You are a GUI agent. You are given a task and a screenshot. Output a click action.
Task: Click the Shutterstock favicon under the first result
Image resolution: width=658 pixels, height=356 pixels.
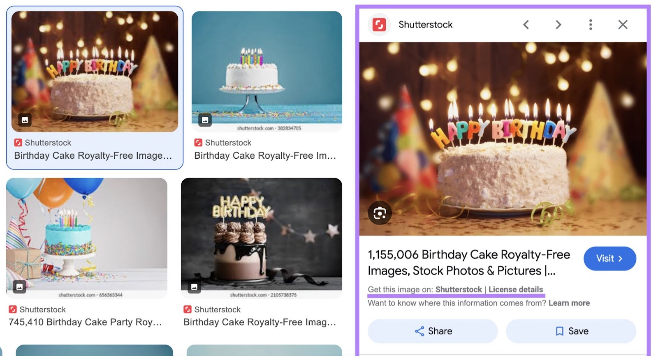pos(17,143)
